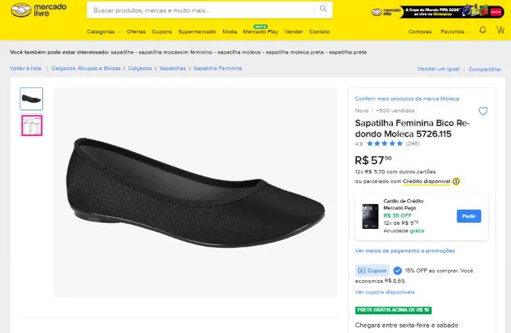The image size is (511, 333).
Task: Click the Mercado Livre logo
Action: tap(38, 10)
